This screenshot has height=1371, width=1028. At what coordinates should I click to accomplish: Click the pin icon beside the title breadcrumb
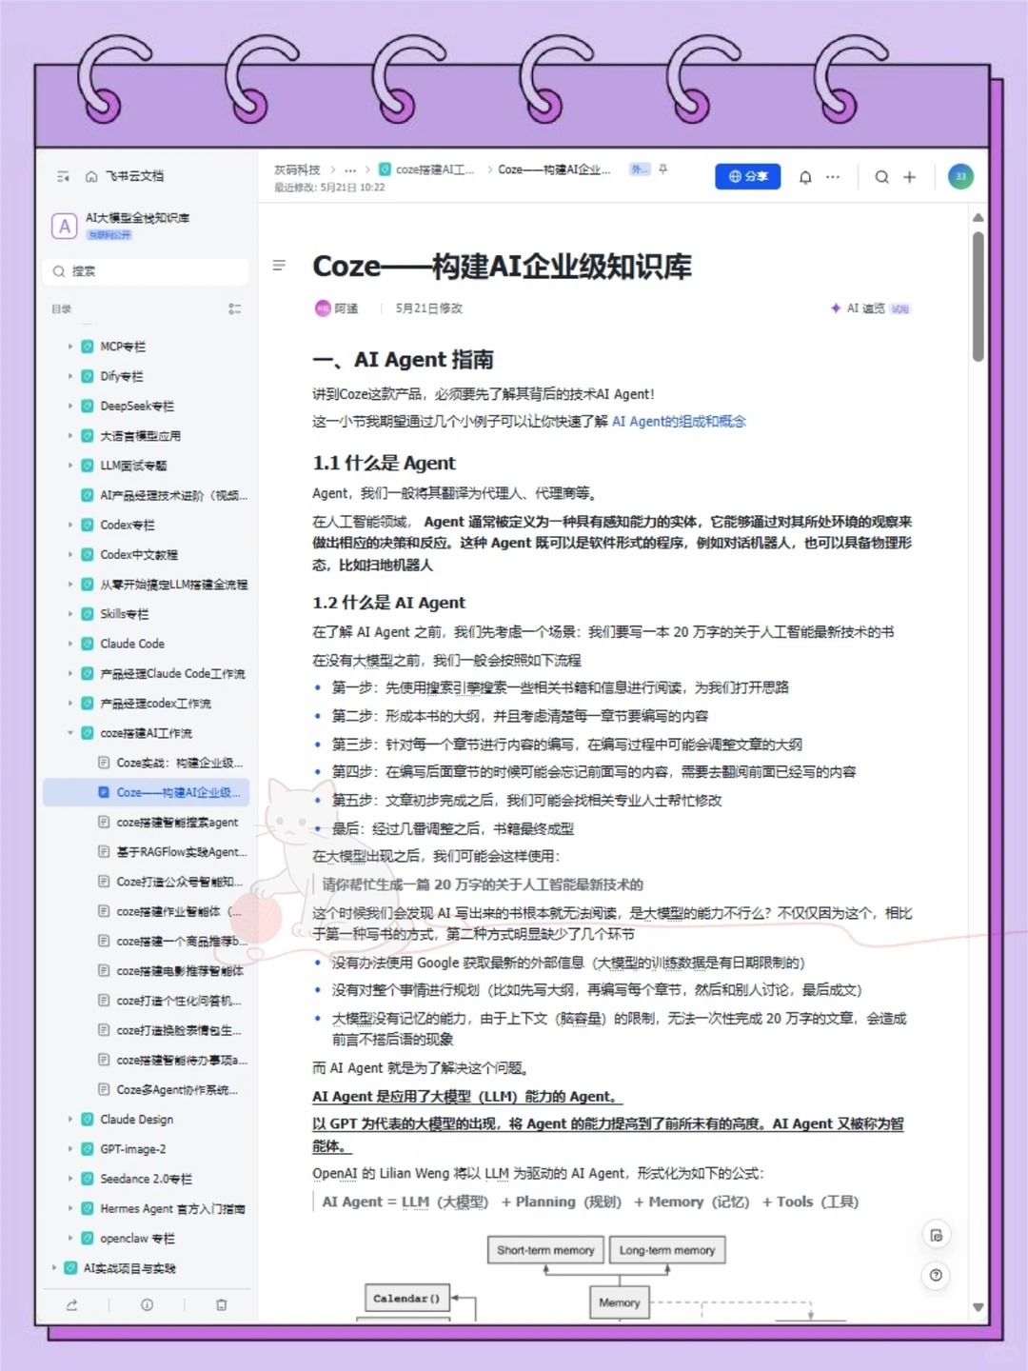(x=663, y=169)
